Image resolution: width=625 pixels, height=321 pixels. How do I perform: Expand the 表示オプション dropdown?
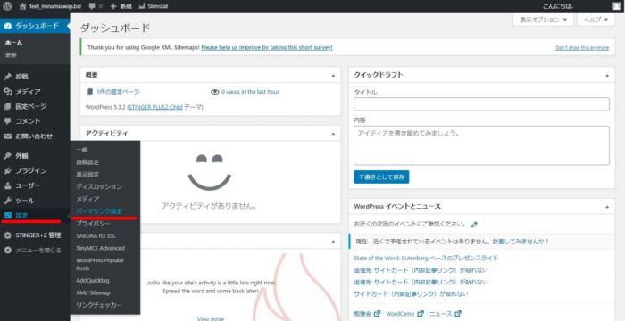click(543, 20)
